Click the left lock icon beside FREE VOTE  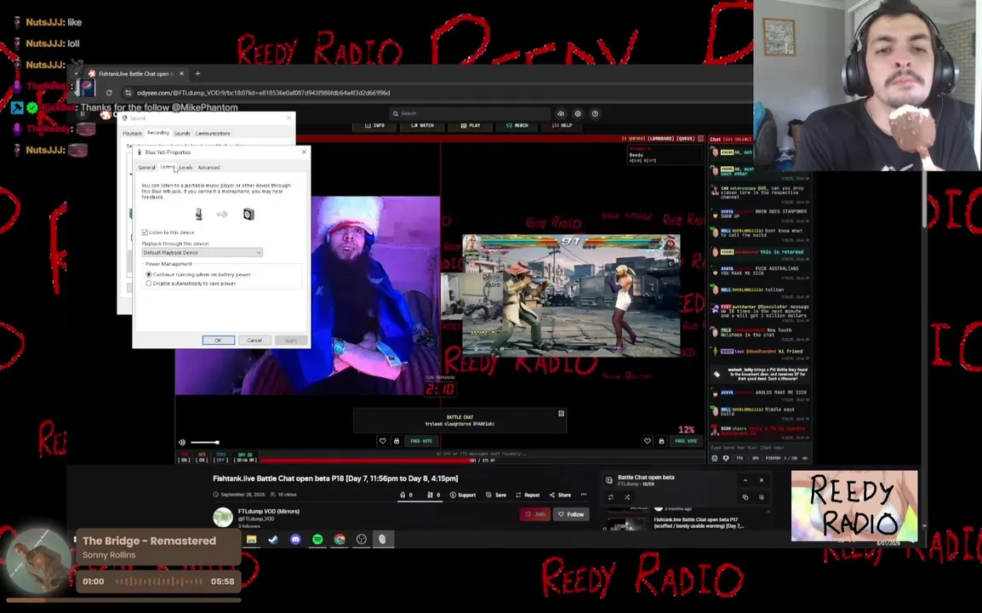(x=397, y=441)
